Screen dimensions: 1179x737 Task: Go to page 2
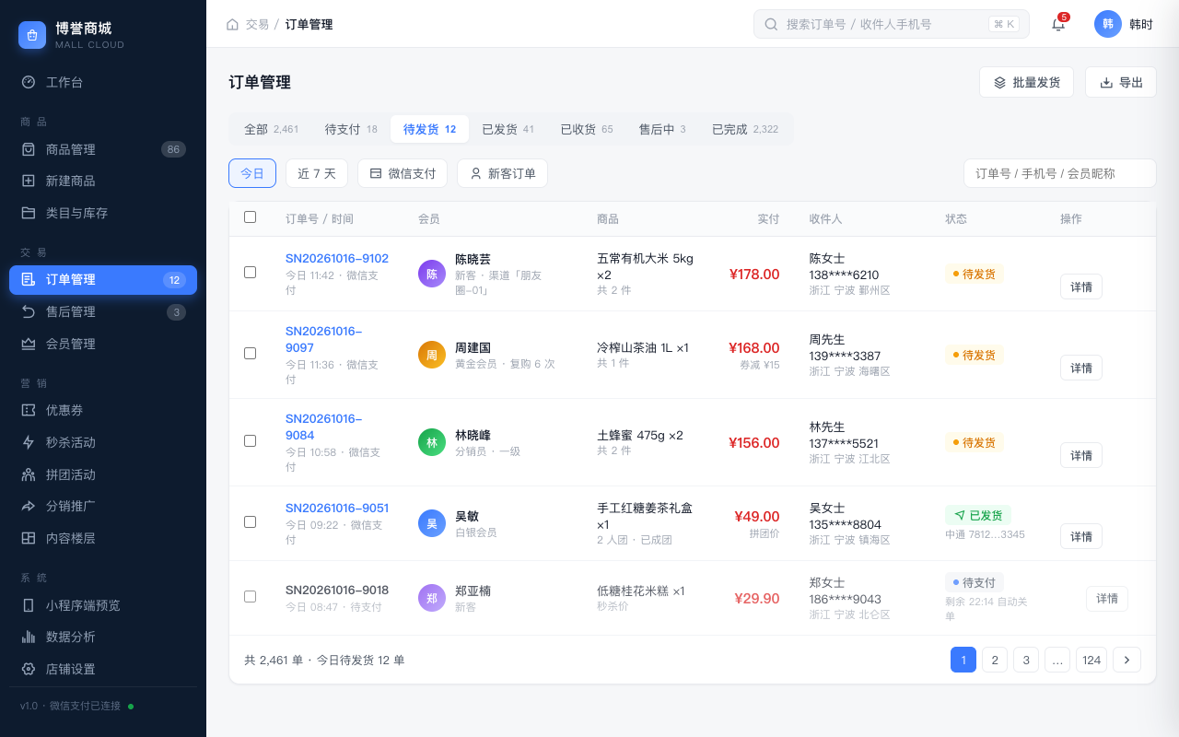(995, 660)
